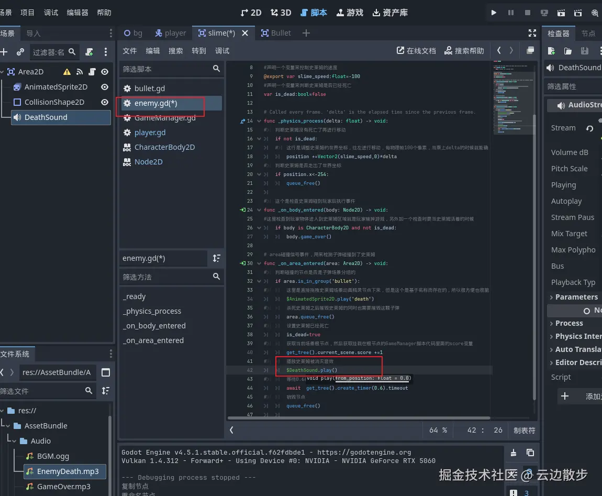Click the 搜索帮助 button

click(464, 51)
